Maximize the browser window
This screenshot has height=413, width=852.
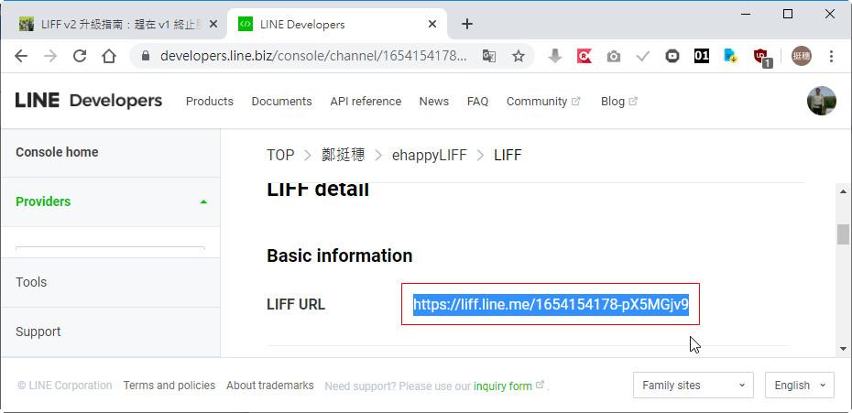point(787,14)
